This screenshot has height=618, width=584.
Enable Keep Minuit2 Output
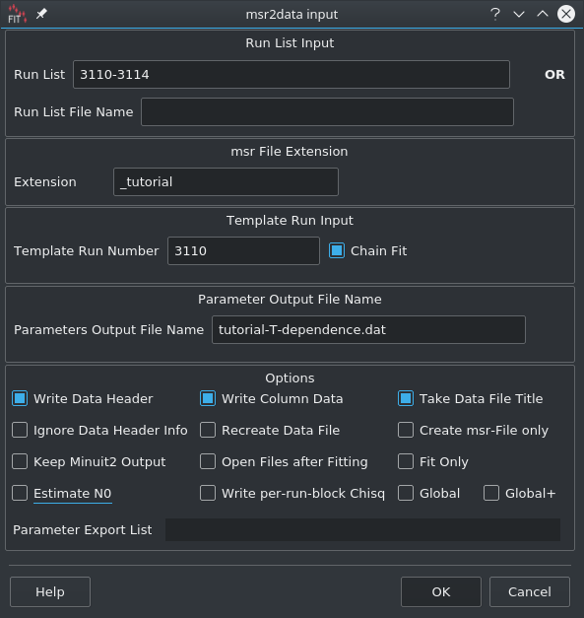(20, 461)
